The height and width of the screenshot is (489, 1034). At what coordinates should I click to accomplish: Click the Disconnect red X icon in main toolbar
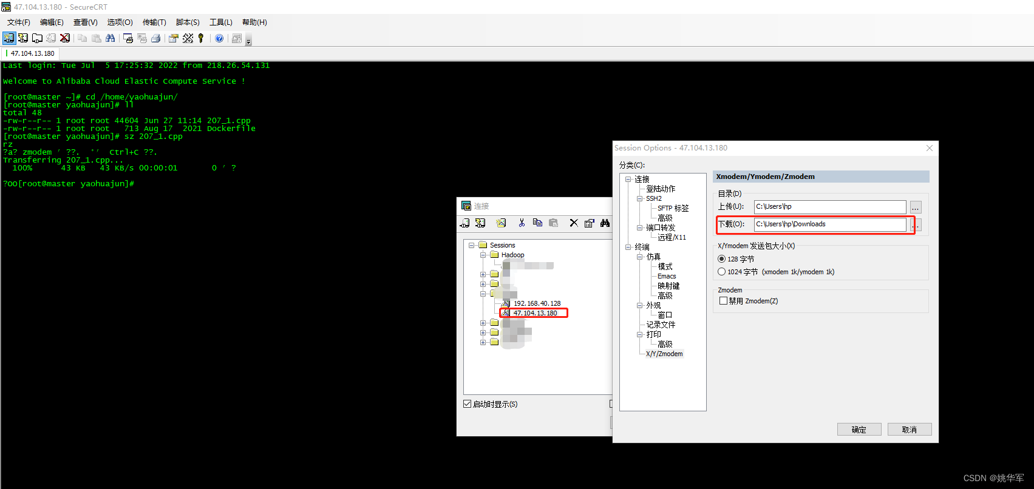(65, 38)
